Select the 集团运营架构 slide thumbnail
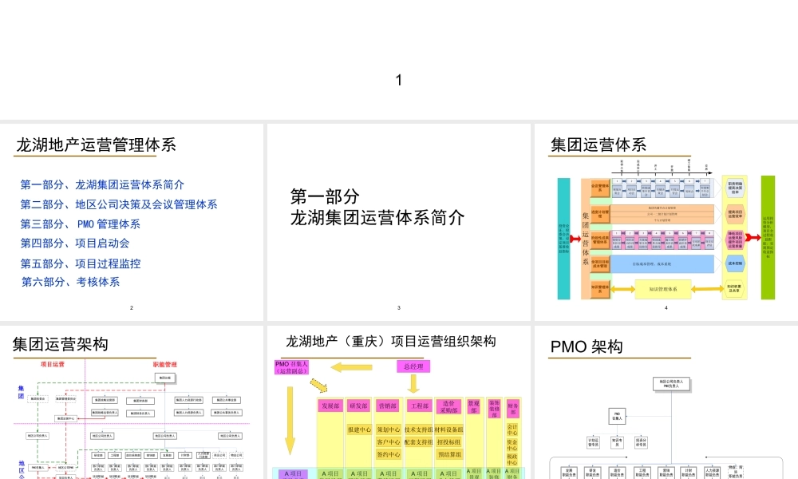The image size is (798, 479). 132,402
